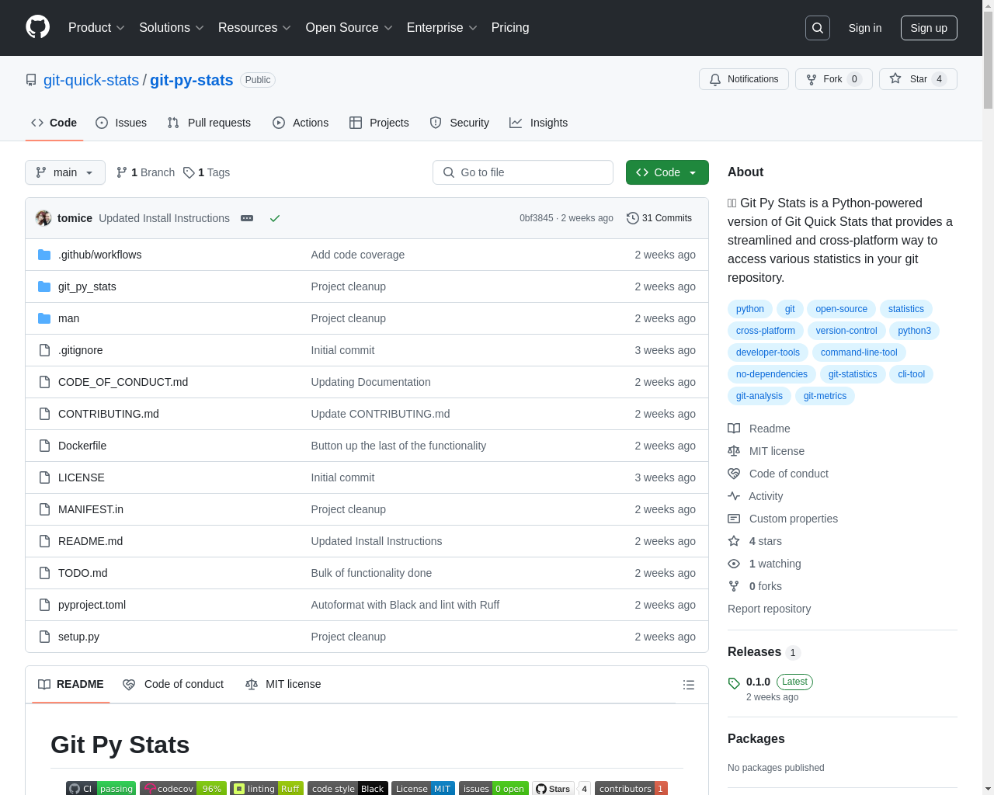This screenshot has height=795, width=994.
Task: Switch to the Projects tab
Action: [379, 123]
